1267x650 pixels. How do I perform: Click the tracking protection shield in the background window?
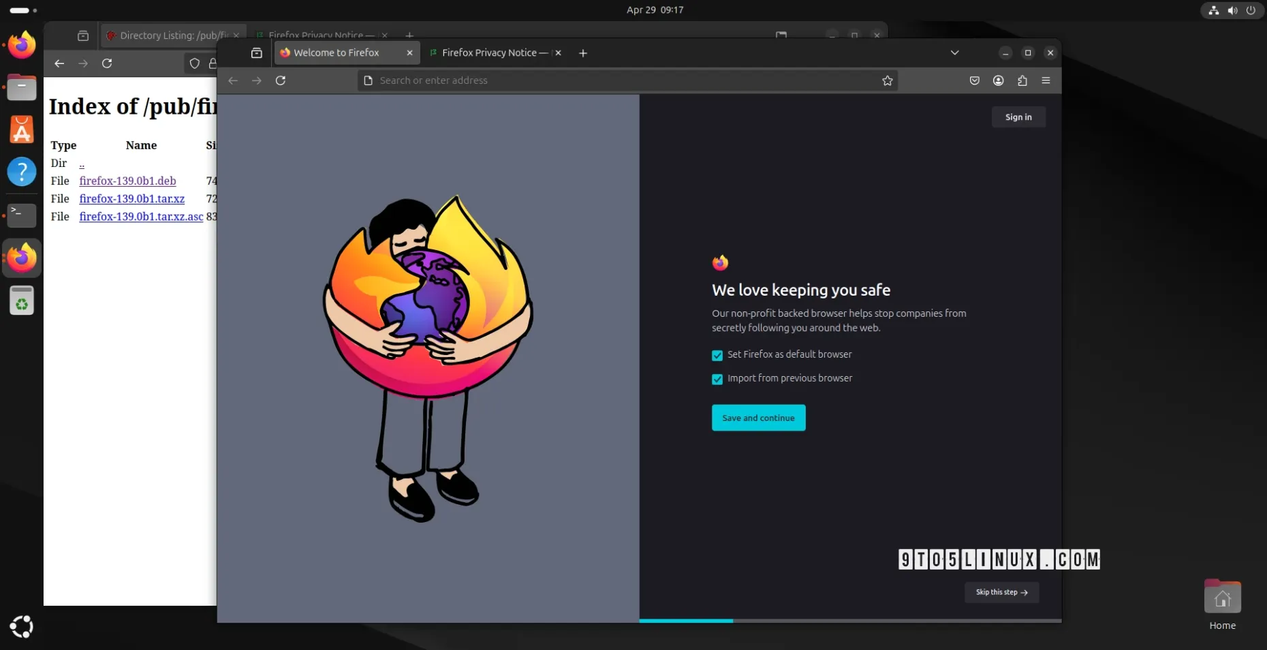pyautogui.click(x=195, y=63)
